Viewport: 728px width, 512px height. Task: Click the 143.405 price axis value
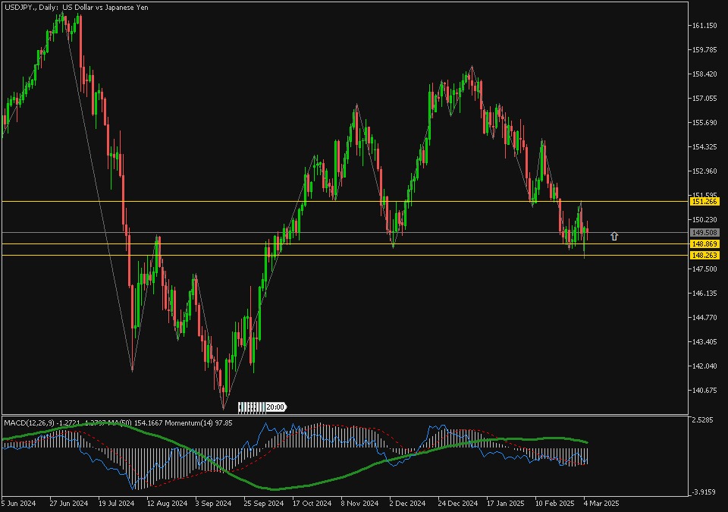click(704, 342)
